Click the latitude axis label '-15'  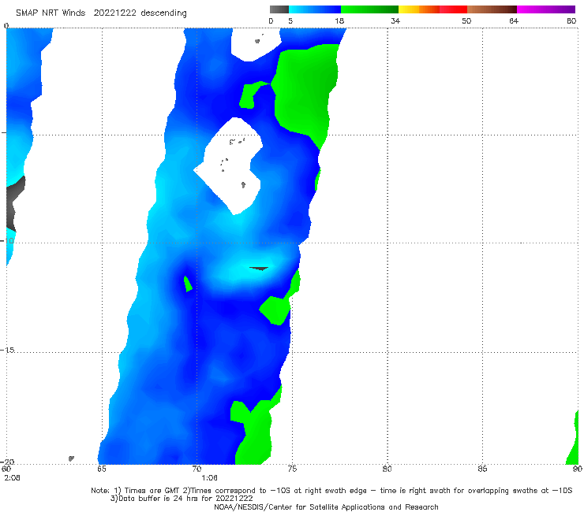point(7,350)
